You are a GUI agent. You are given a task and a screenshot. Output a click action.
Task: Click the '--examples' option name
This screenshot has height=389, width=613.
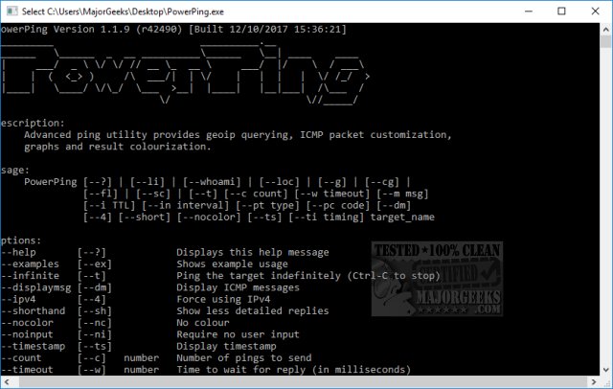30,263
